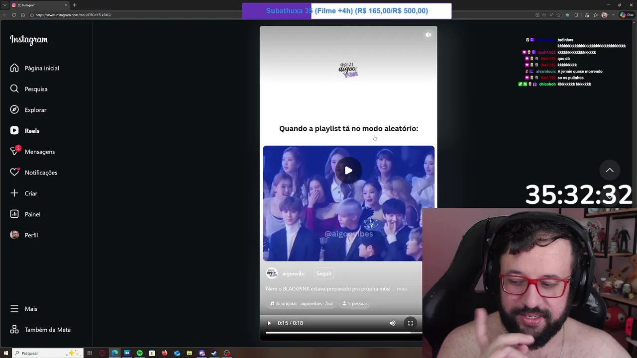The width and height of the screenshot is (637, 358).
Task: Click the browser home icon
Action: pyautogui.click(x=23, y=15)
